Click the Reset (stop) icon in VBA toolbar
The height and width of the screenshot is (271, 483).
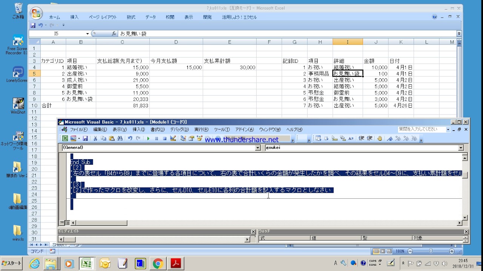(x=165, y=139)
